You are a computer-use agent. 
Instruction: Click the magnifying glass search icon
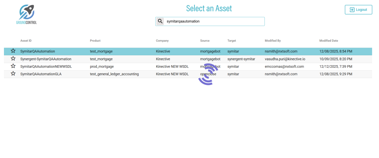160,21
